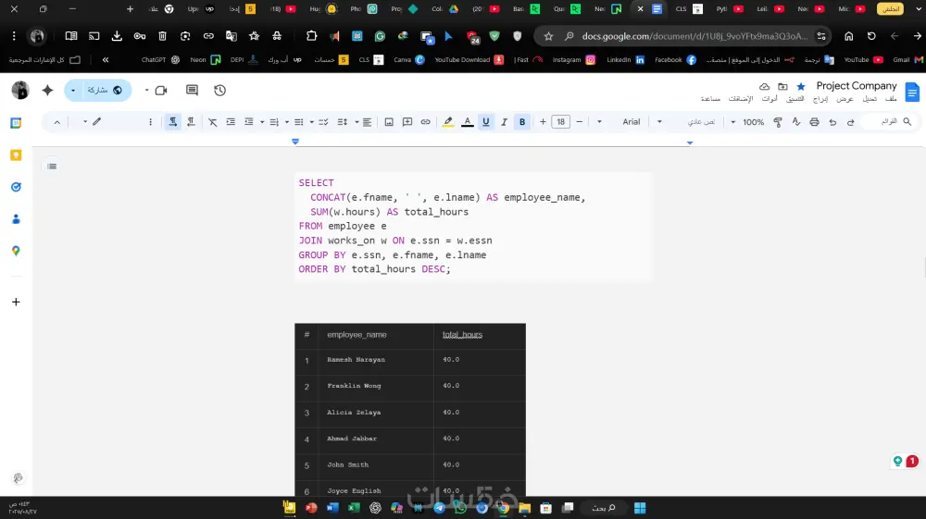Open Contacts in the side panel
Screen dimensions: 926x519
16,219
